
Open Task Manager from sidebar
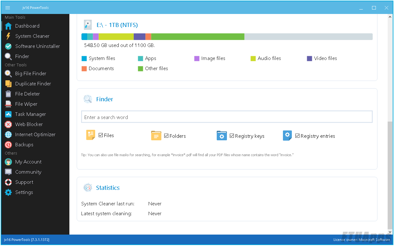31,114
